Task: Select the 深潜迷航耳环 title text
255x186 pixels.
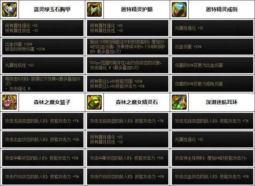Action: click(x=222, y=102)
